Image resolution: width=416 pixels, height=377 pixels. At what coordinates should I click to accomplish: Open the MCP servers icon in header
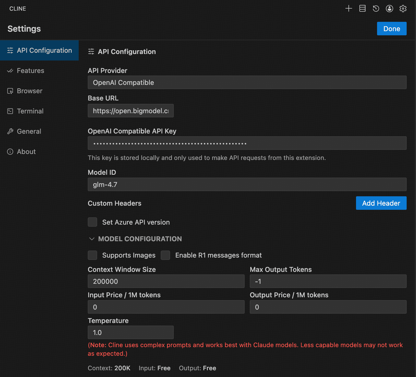click(362, 9)
